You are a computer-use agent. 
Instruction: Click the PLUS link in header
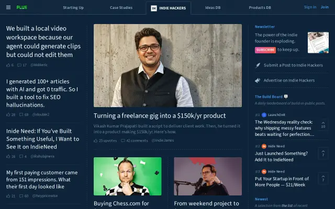pos(22,7)
